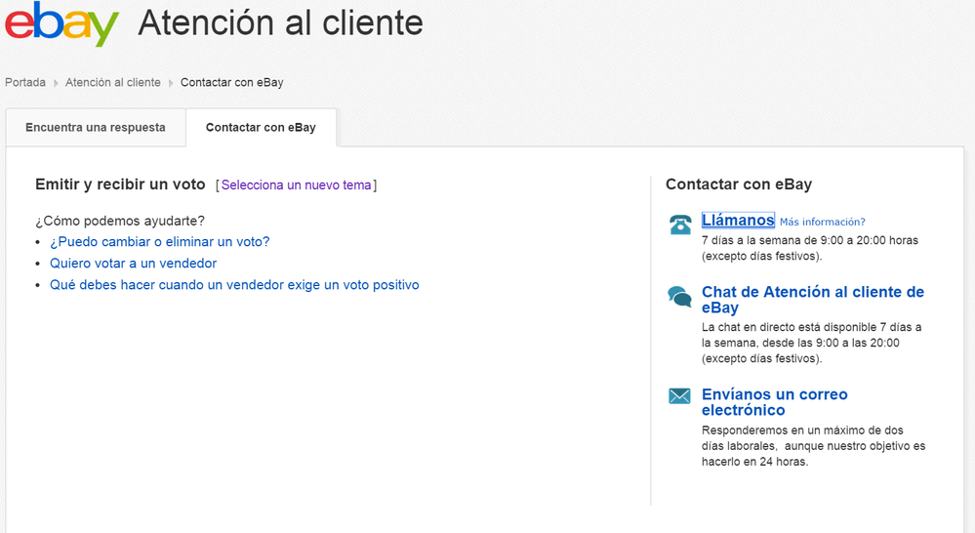Select the Contactar con eBay tab
The height and width of the screenshot is (533, 975).
click(261, 128)
